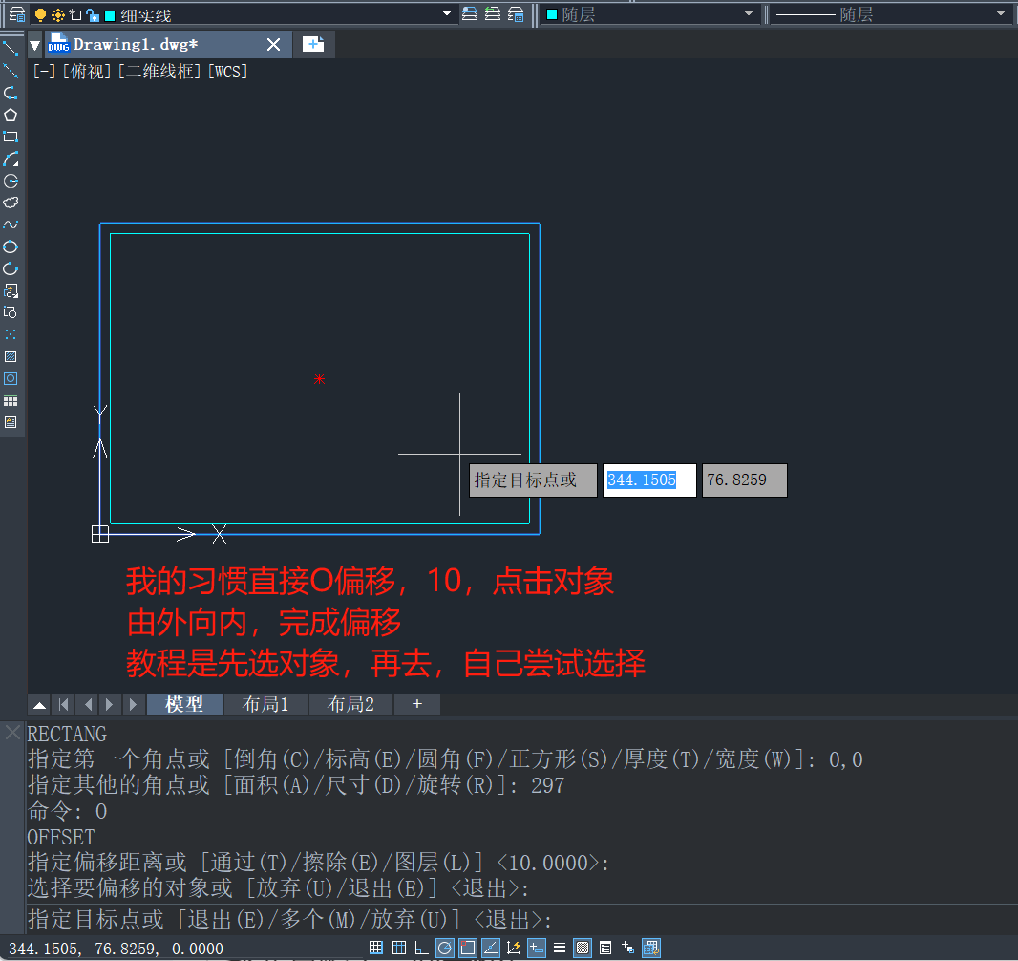Image resolution: width=1018 pixels, height=961 pixels.
Task: Click the Multiline Text tool
Action: coord(11,422)
